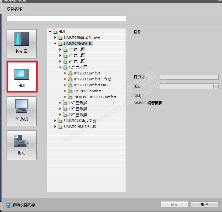Expand the 4'' 显示屏 node
Image resolution: width=222 pixels, height=212 pixels.
[x=60, y=49]
